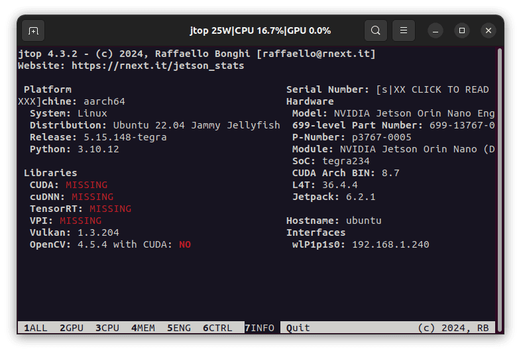Click the raffaello@rnext.it email address
Viewport: 521px width, 353px height.
[x=319, y=54]
